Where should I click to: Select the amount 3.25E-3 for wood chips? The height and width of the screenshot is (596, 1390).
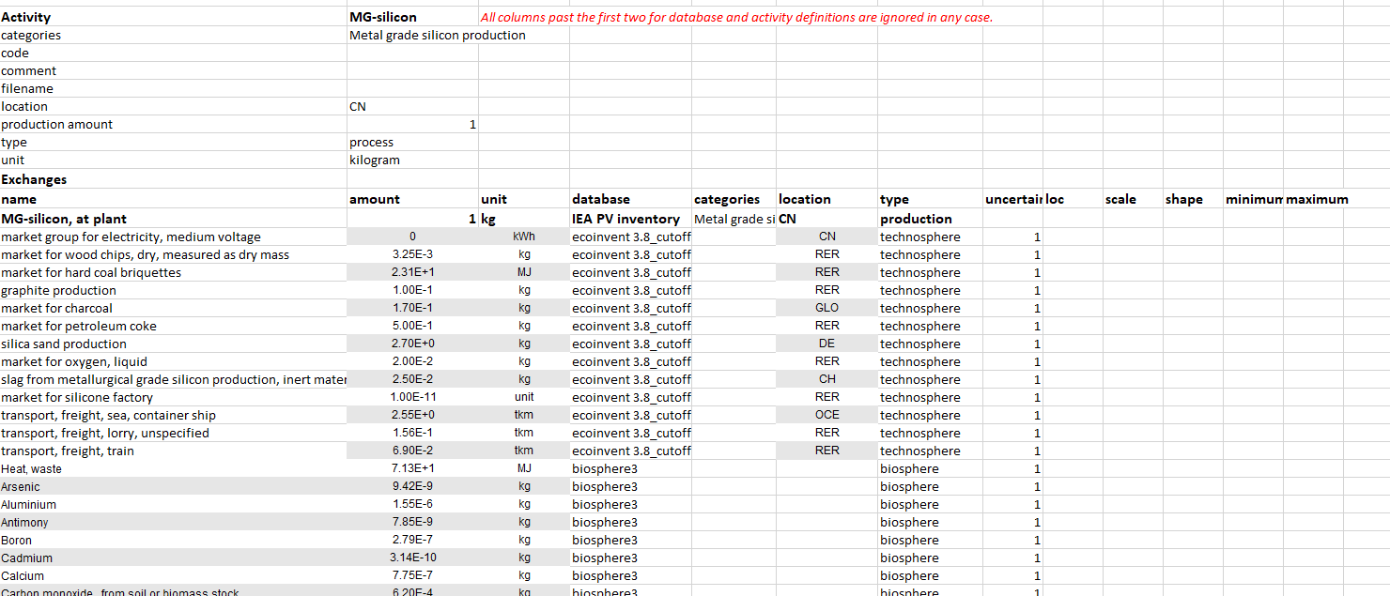(412, 254)
